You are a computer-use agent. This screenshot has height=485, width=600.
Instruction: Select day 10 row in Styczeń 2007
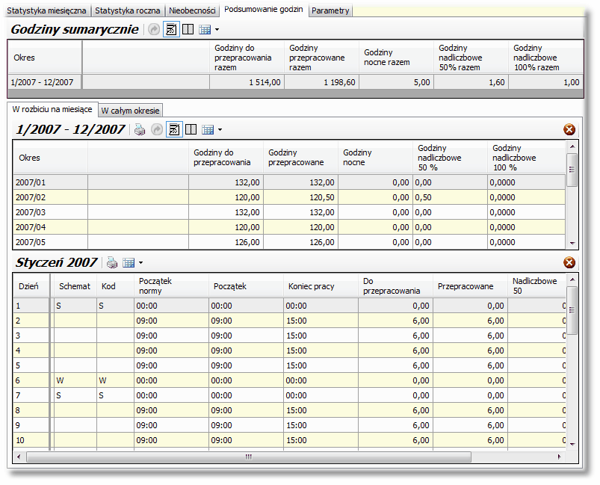(289, 440)
